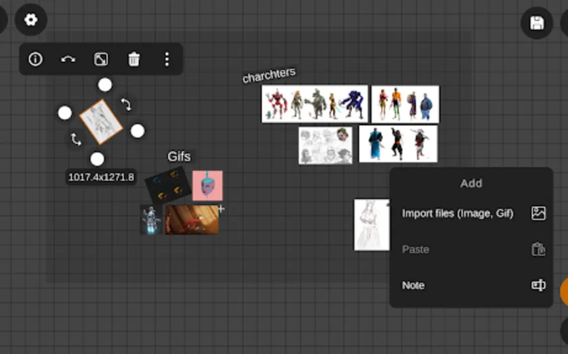This screenshot has height=354, width=568.
Task: Click the upper-right rotate handle
Action: point(126,104)
